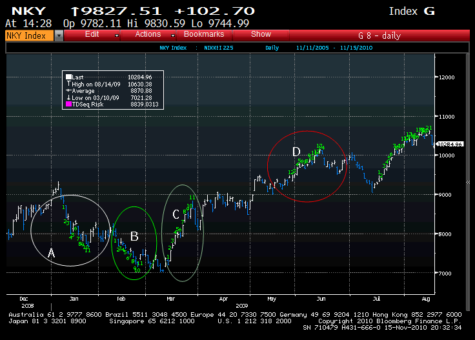Click the 8000 axis label
Image resolution: width=475 pixels, height=340 pixels.
(x=445, y=234)
